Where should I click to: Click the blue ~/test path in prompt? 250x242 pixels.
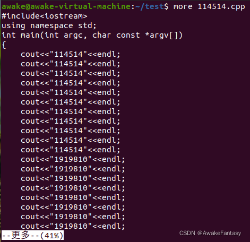coord(150,6)
